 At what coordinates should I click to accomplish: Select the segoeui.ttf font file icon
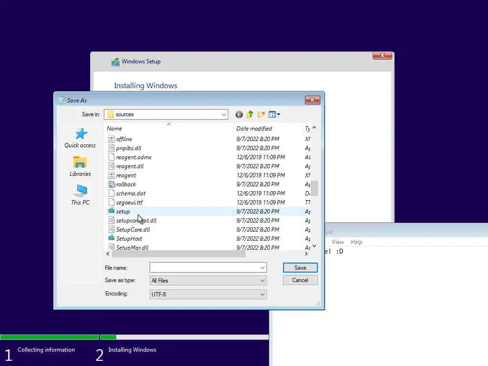click(x=112, y=202)
